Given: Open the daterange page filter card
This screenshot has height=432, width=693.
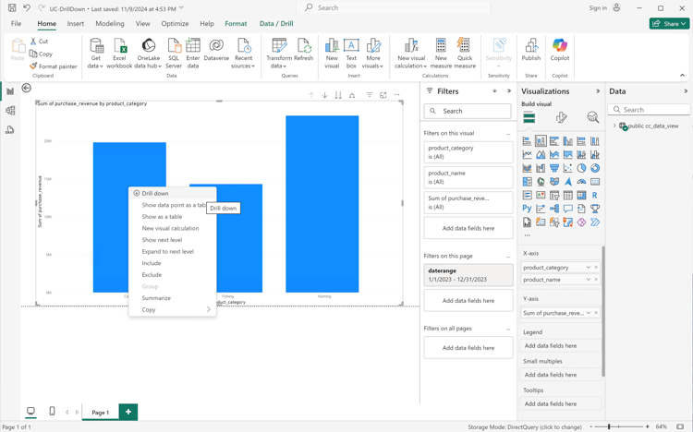Looking at the screenshot, I should [468, 275].
